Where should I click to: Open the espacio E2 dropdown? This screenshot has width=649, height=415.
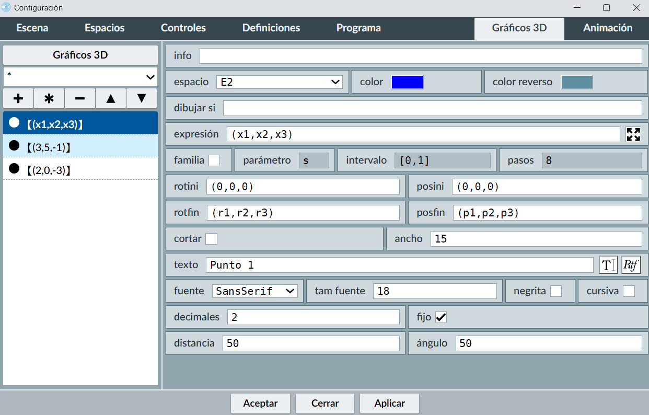point(279,82)
